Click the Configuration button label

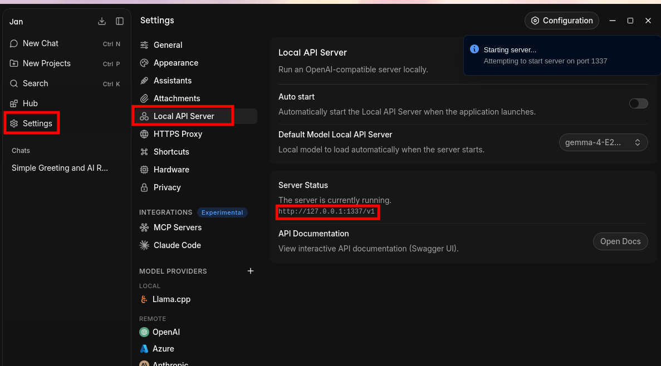(567, 21)
